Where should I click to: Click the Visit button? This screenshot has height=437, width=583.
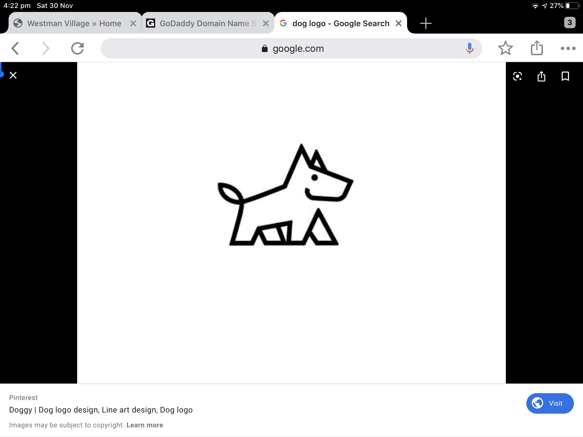tap(550, 403)
